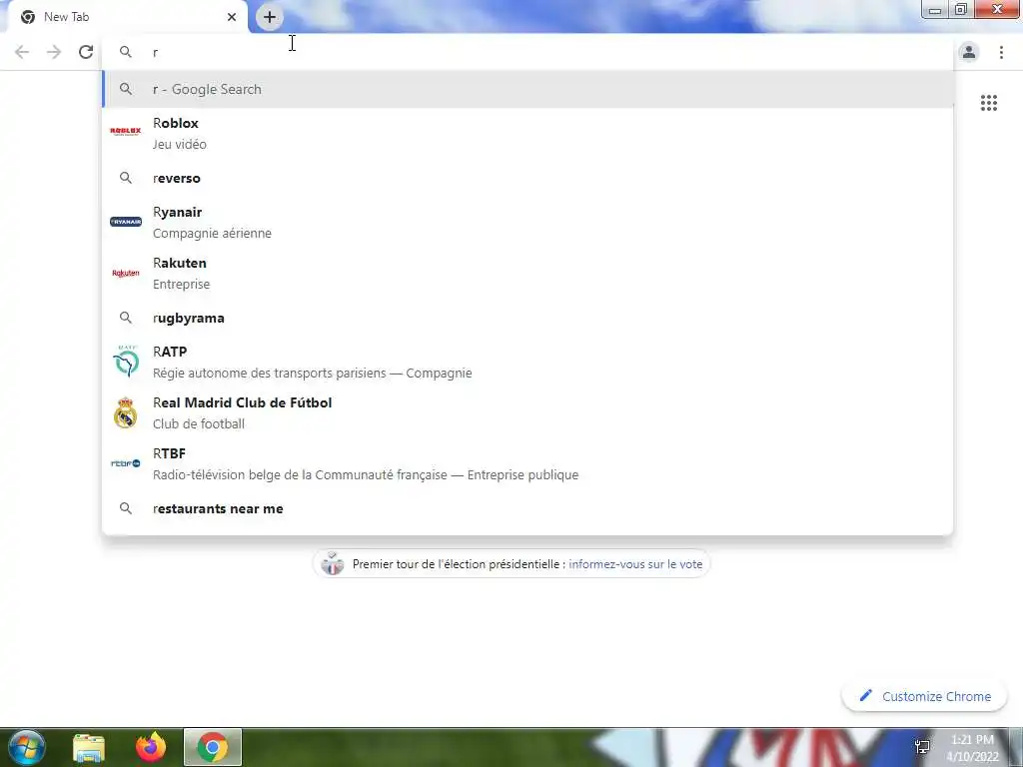Click the address bar search magnifier icon
1023x767 pixels.
(125, 52)
